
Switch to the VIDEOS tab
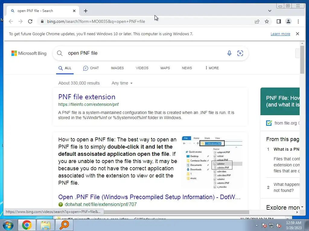pyautogui.click(x=142, y=68)
